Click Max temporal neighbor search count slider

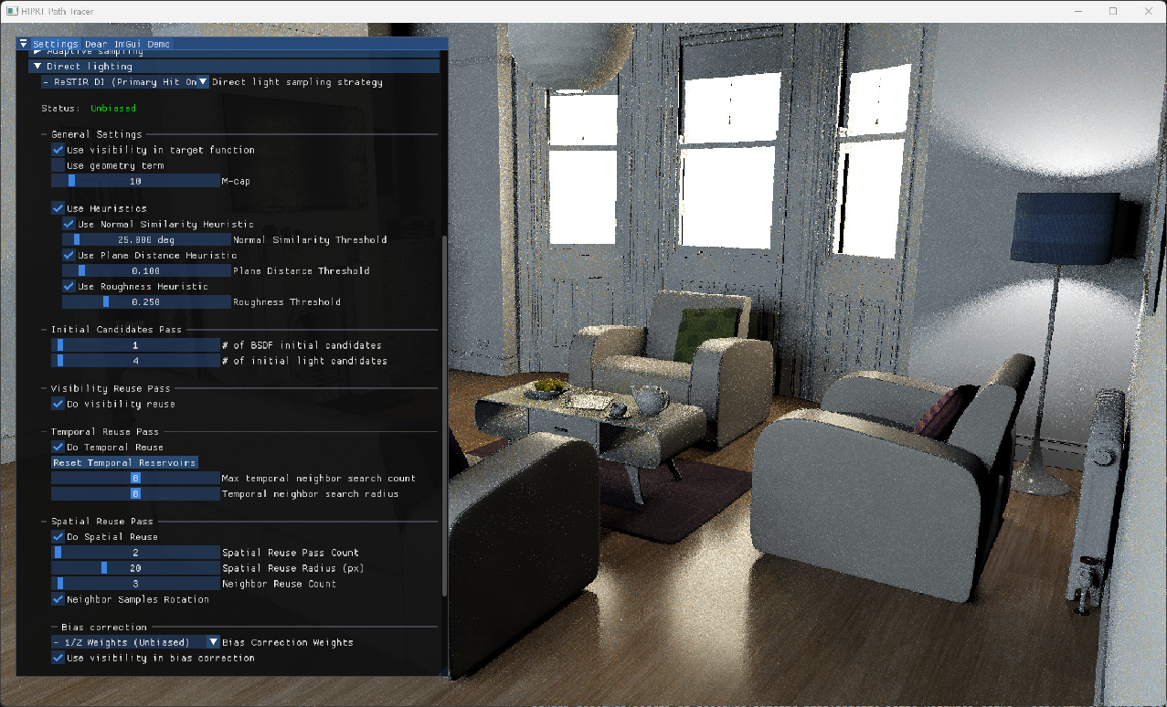[x=135, y=478]
